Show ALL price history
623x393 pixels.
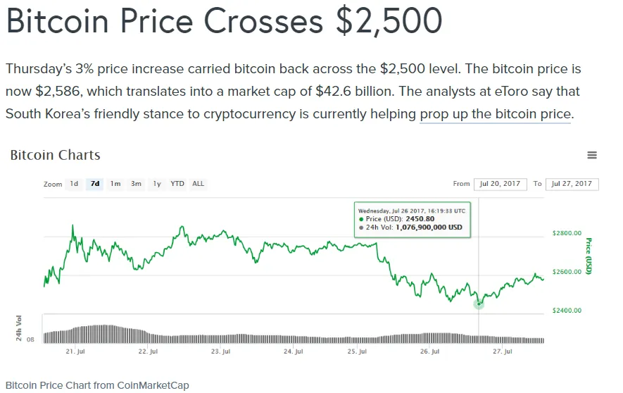[198, 184]
